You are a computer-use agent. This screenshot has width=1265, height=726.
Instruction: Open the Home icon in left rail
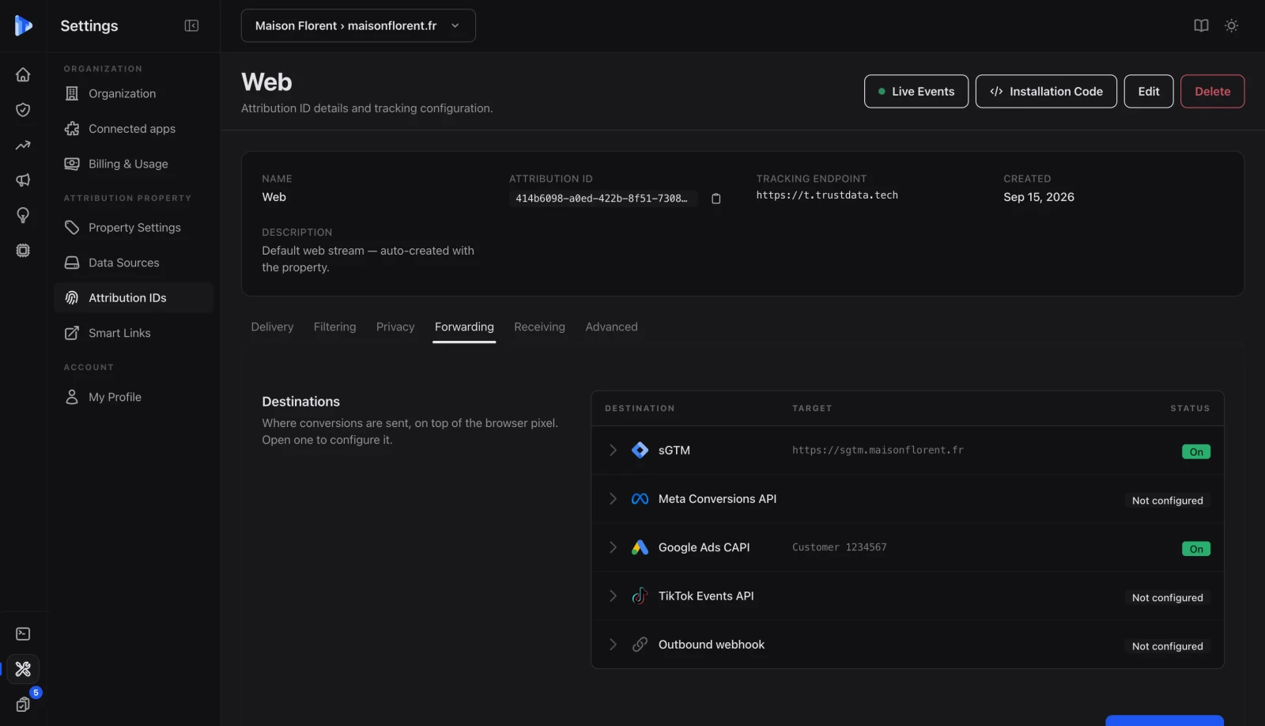point(23,74)
